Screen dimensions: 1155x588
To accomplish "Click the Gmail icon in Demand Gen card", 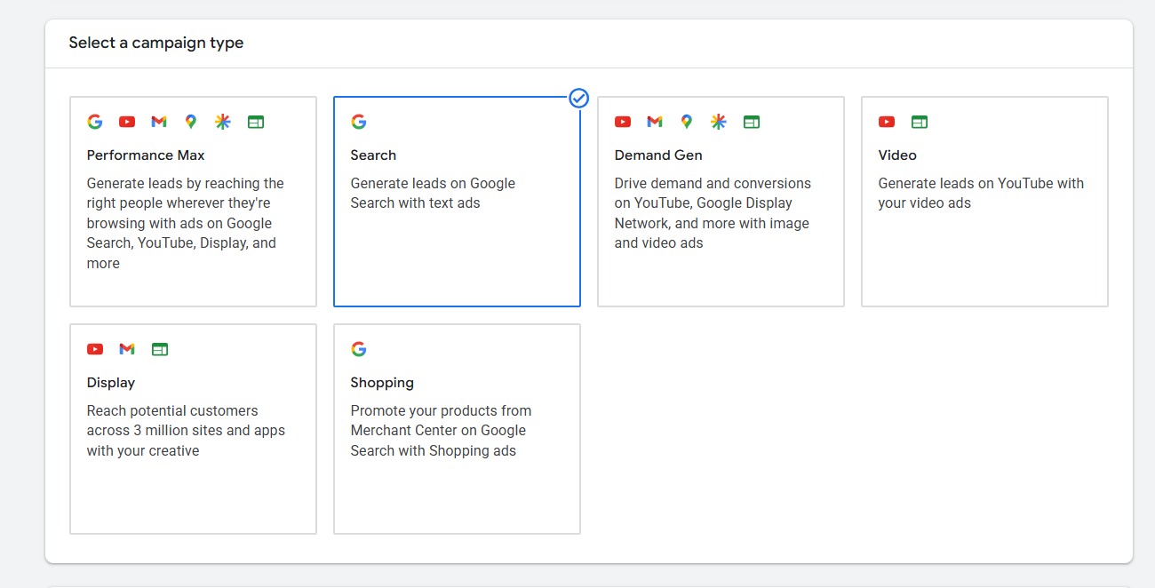I will coord(655,122).
